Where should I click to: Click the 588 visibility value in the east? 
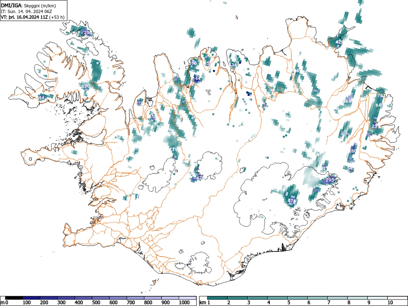(347, 101)
